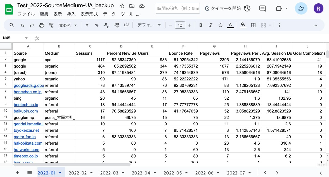Open the ツール menu
The width and height of the screenshot is (329, 177).
(127, 14)
